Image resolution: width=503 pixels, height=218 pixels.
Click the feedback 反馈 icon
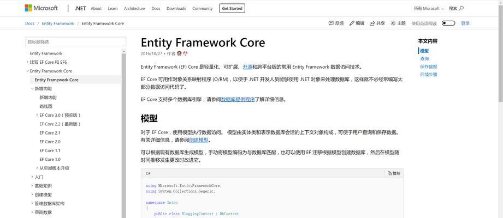331,23
